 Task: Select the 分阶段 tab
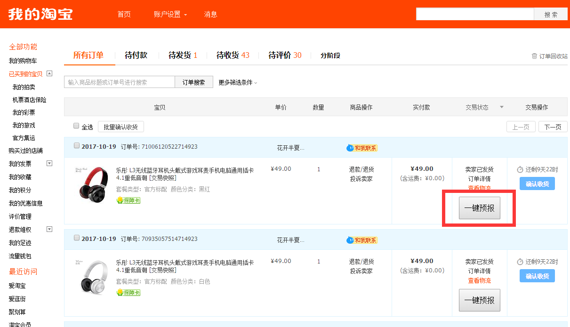click(330, 56)
